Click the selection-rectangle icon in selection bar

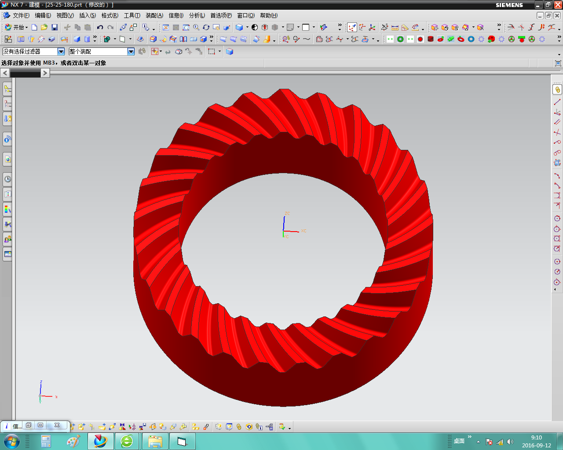click(x=212, y=51)
